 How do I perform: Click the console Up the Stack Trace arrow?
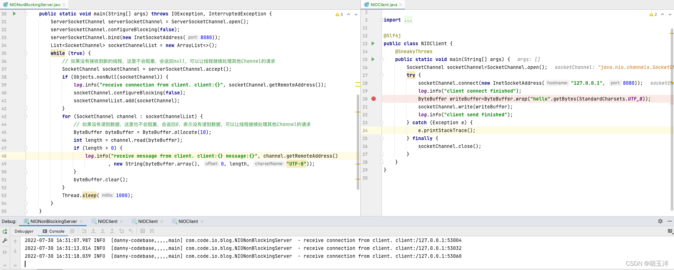tap(15, 242)
